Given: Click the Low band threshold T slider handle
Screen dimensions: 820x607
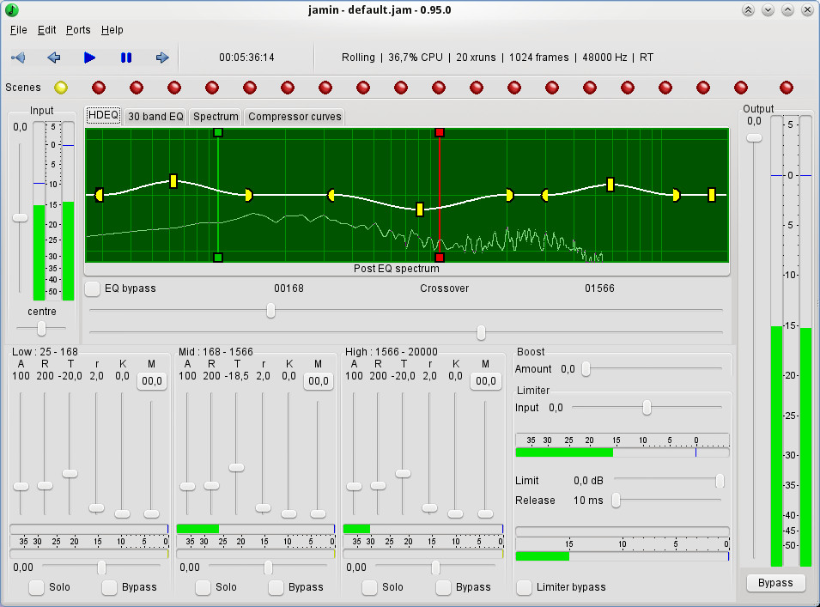Looking at the screenshot, I should click(70, 474).
